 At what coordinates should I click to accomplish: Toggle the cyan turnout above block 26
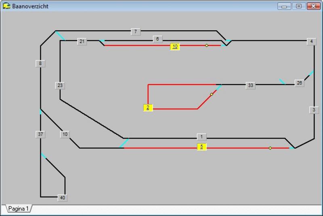(x=311, y=73)
